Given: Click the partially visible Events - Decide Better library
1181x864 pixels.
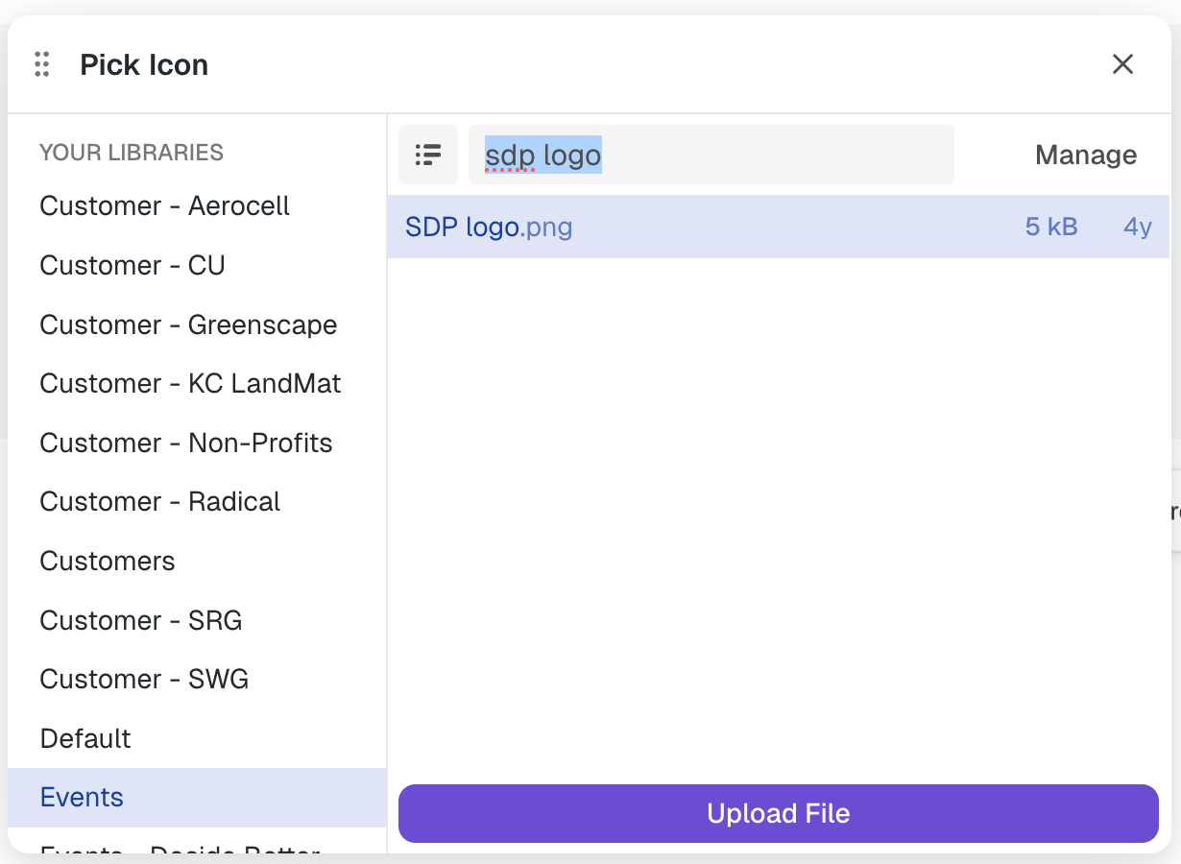Looking at the screenshot, I should click(x=197, y=847).
